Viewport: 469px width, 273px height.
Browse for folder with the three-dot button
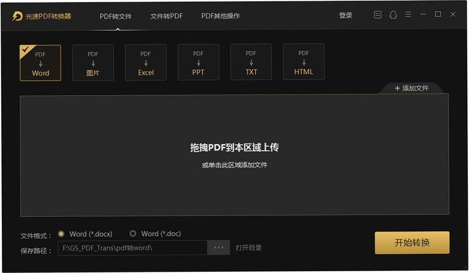click(x=219, y=248)
